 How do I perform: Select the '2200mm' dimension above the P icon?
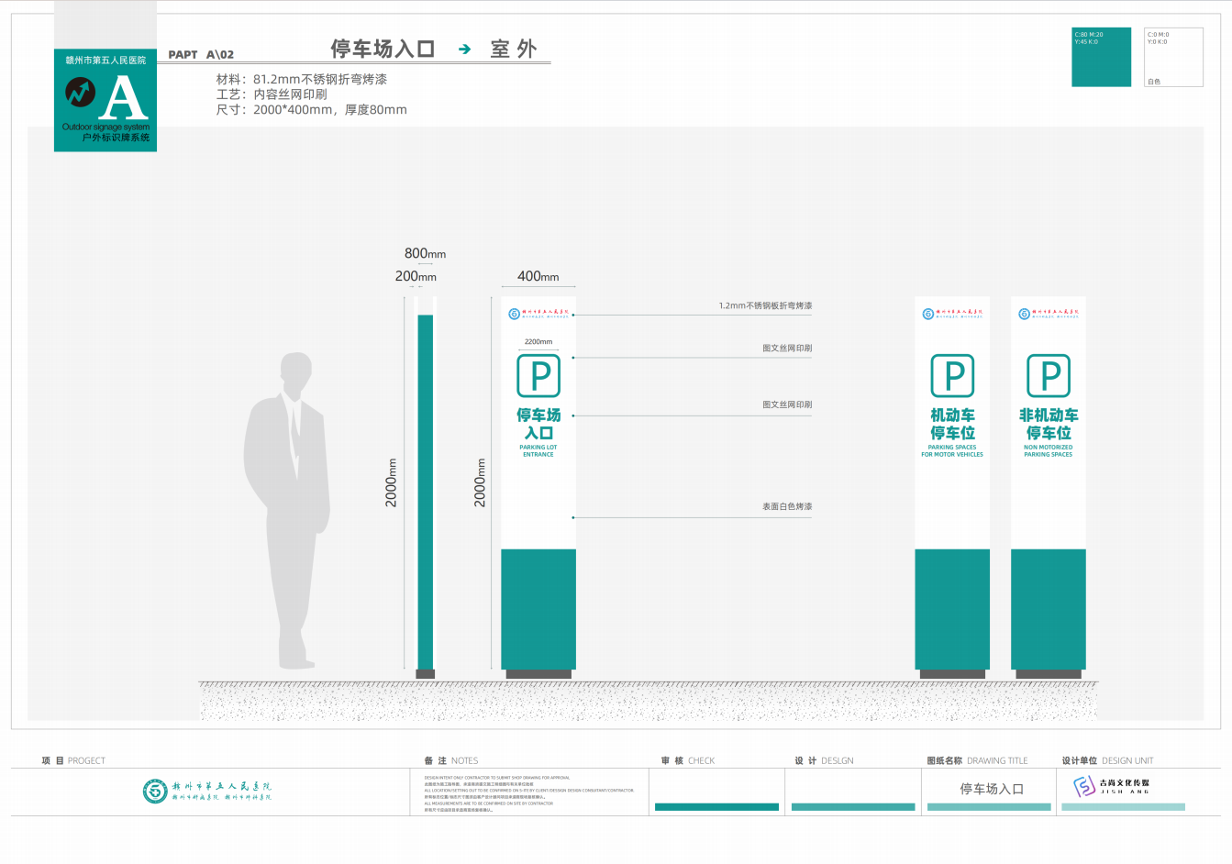pos(538,342)
